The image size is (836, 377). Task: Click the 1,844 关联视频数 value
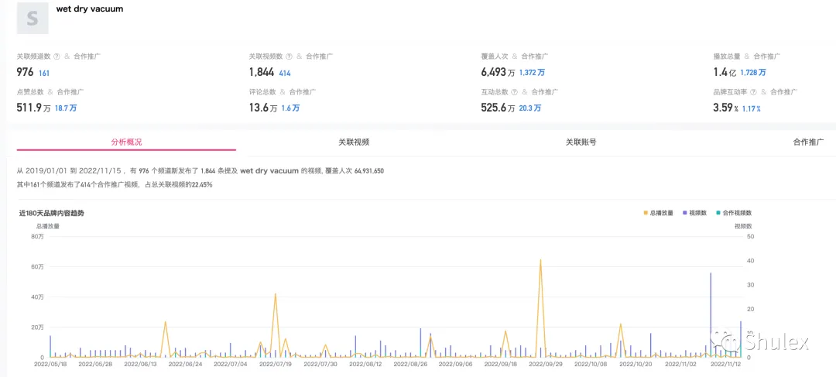point(262,72)
